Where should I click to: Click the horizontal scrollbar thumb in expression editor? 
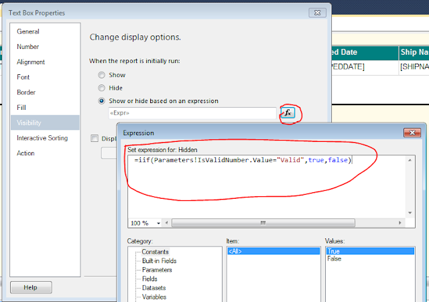click(263, 223)
